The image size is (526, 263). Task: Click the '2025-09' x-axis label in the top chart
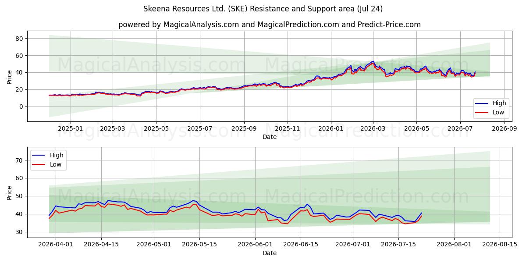click(x=244, y=128)
